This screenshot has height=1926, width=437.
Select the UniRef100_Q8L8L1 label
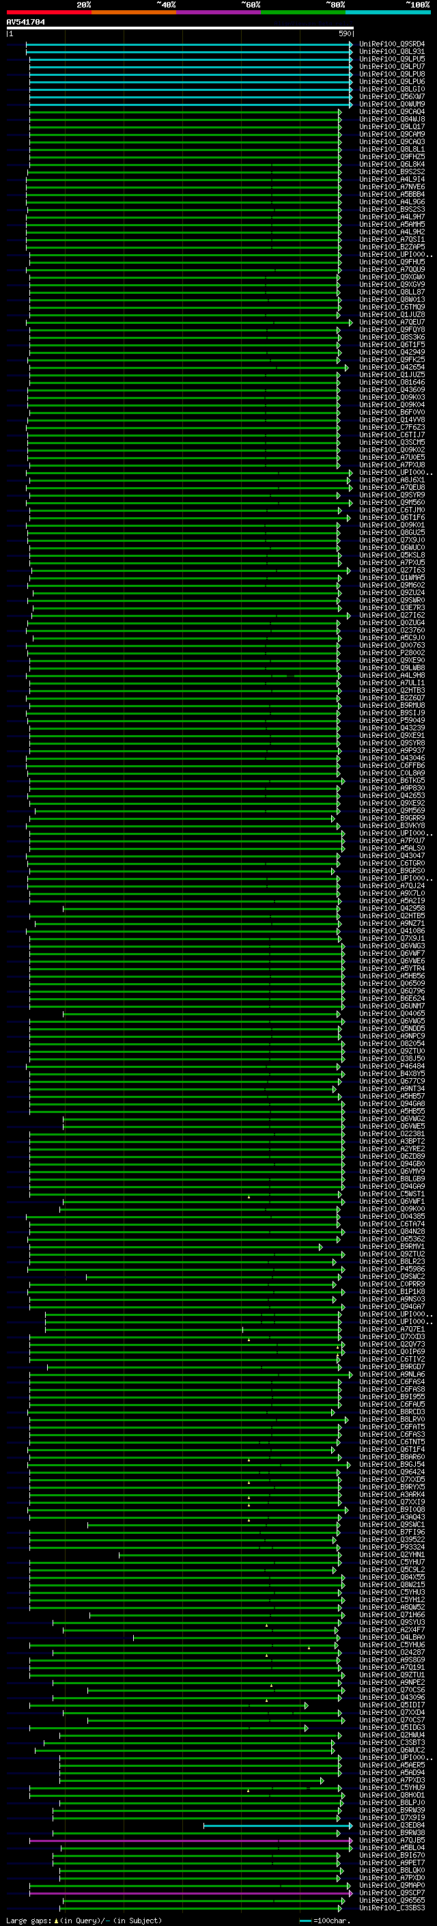pyautogui.click(x=391, y=149)
